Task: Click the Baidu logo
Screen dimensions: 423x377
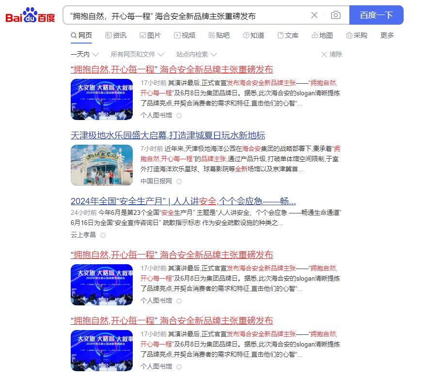Action: [30, 15]
